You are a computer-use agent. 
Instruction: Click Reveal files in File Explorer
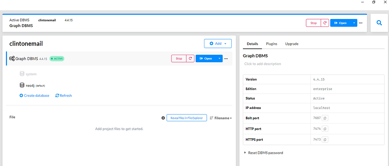[x=187, y=118]
